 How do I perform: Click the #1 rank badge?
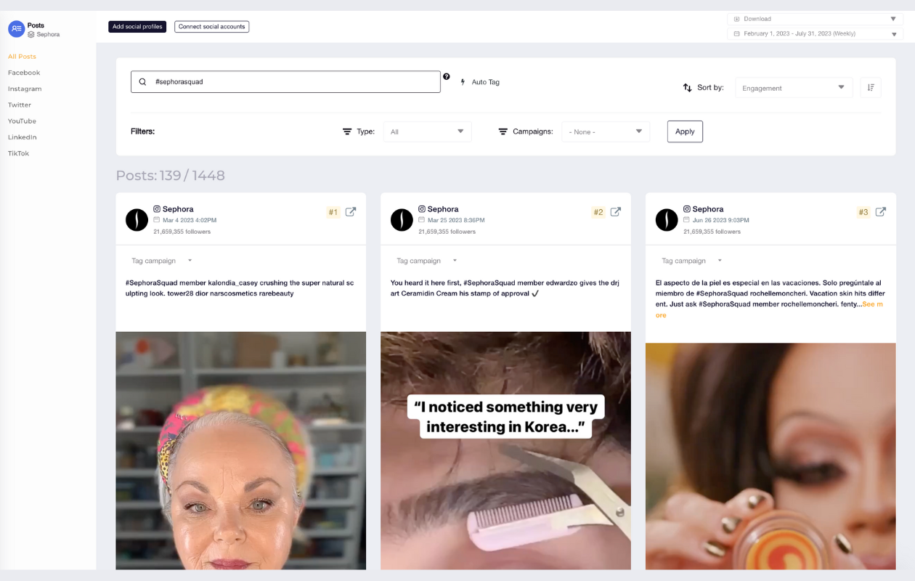click(x=333, y=212)
